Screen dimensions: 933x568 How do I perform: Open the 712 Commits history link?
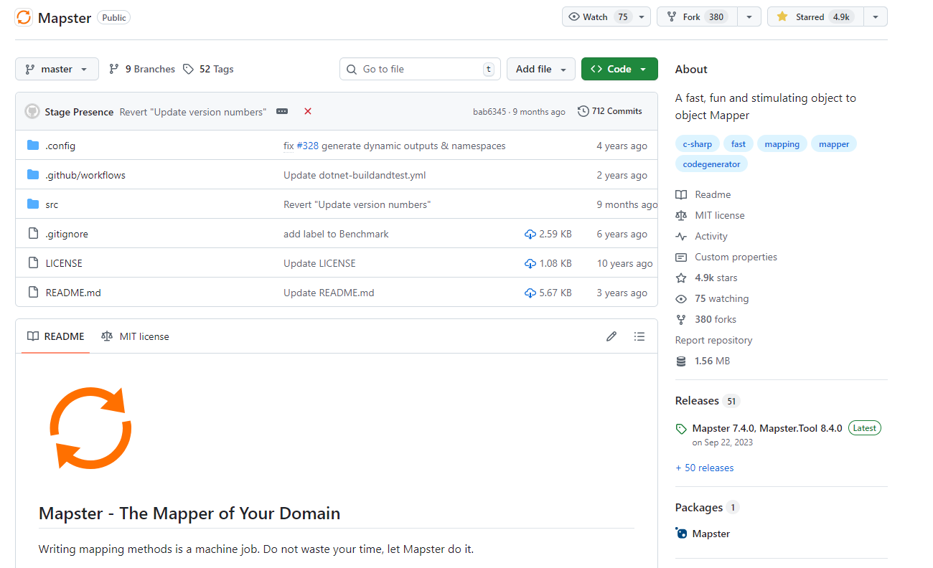(x=610, y=111)
